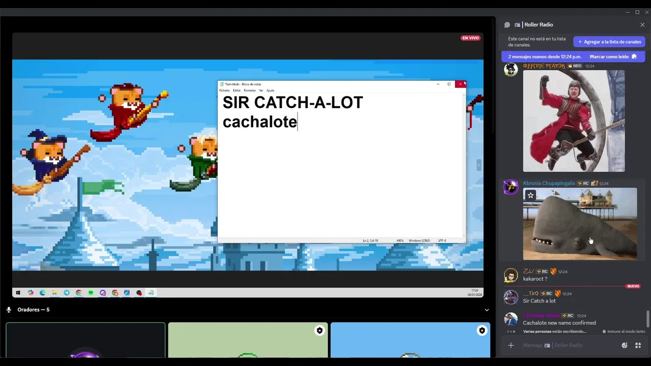Viewport: 651px width, 366px height.
Task: Select the dark speaker tile with green outline
Action: 85,340
